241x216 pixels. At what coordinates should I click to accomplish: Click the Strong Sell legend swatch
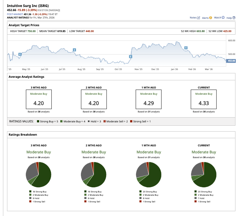[x=131, y=121]
